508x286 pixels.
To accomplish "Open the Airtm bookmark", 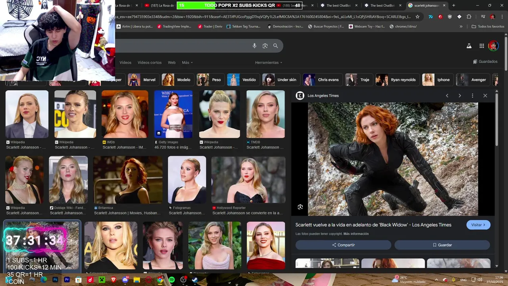I will click(135, 26).
